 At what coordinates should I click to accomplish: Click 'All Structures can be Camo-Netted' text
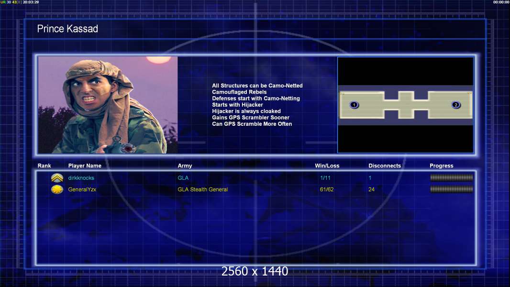pyautogui.click(x=257, y=86)
